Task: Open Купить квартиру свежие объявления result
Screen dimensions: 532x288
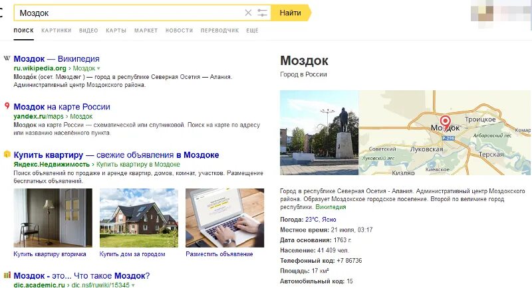Action: coord(116,155)
